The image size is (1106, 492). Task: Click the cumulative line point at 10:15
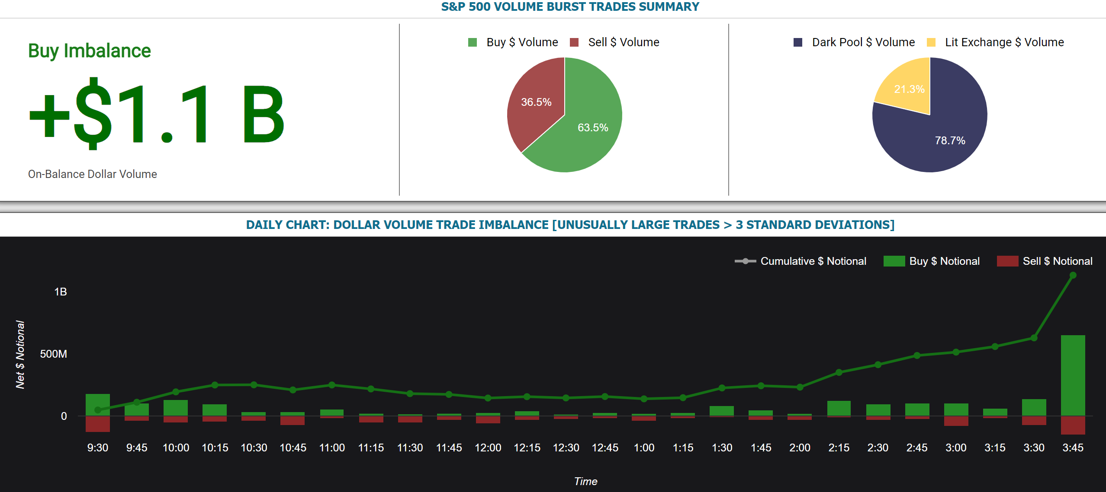215,385
